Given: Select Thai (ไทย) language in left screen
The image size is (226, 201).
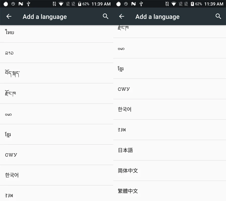Looking at the screenshot, I should pyautogui.click(x=56, y=34).
